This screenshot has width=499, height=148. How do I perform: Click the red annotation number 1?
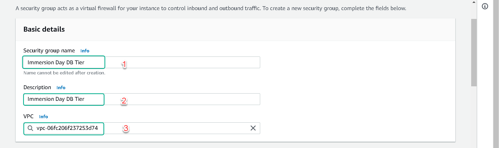tap(124, 64)
